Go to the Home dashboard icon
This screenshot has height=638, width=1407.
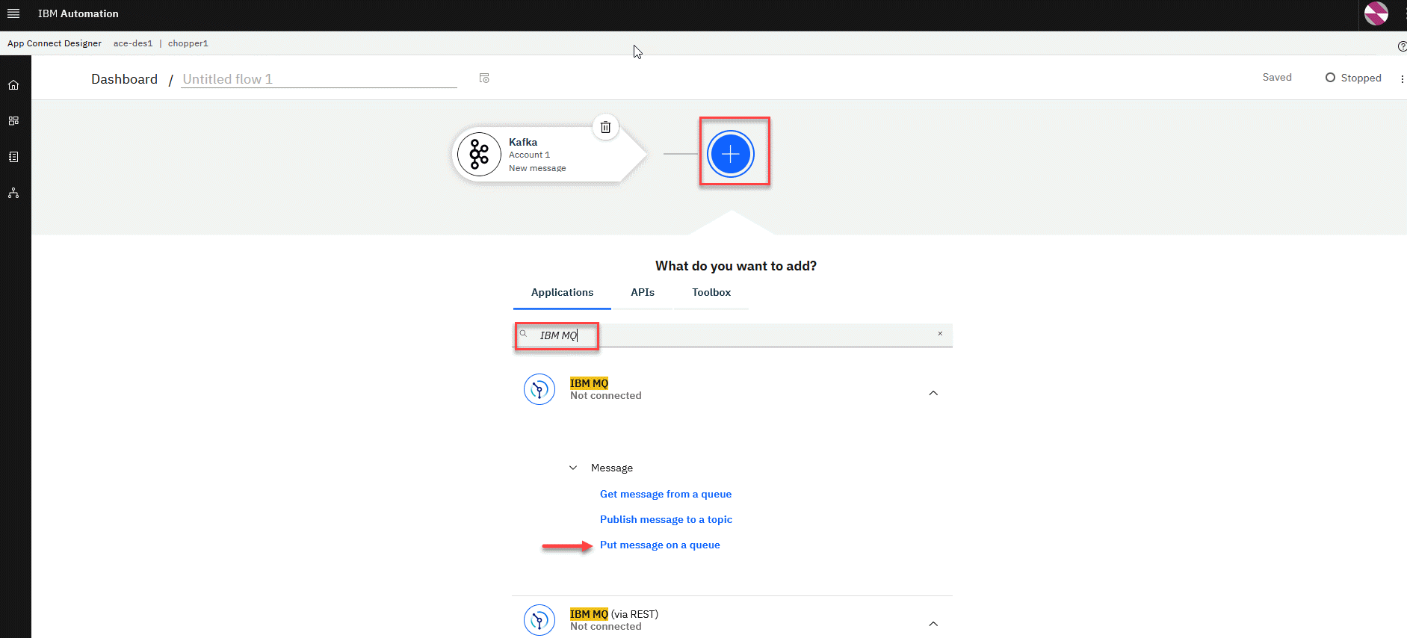pos(13,85)
